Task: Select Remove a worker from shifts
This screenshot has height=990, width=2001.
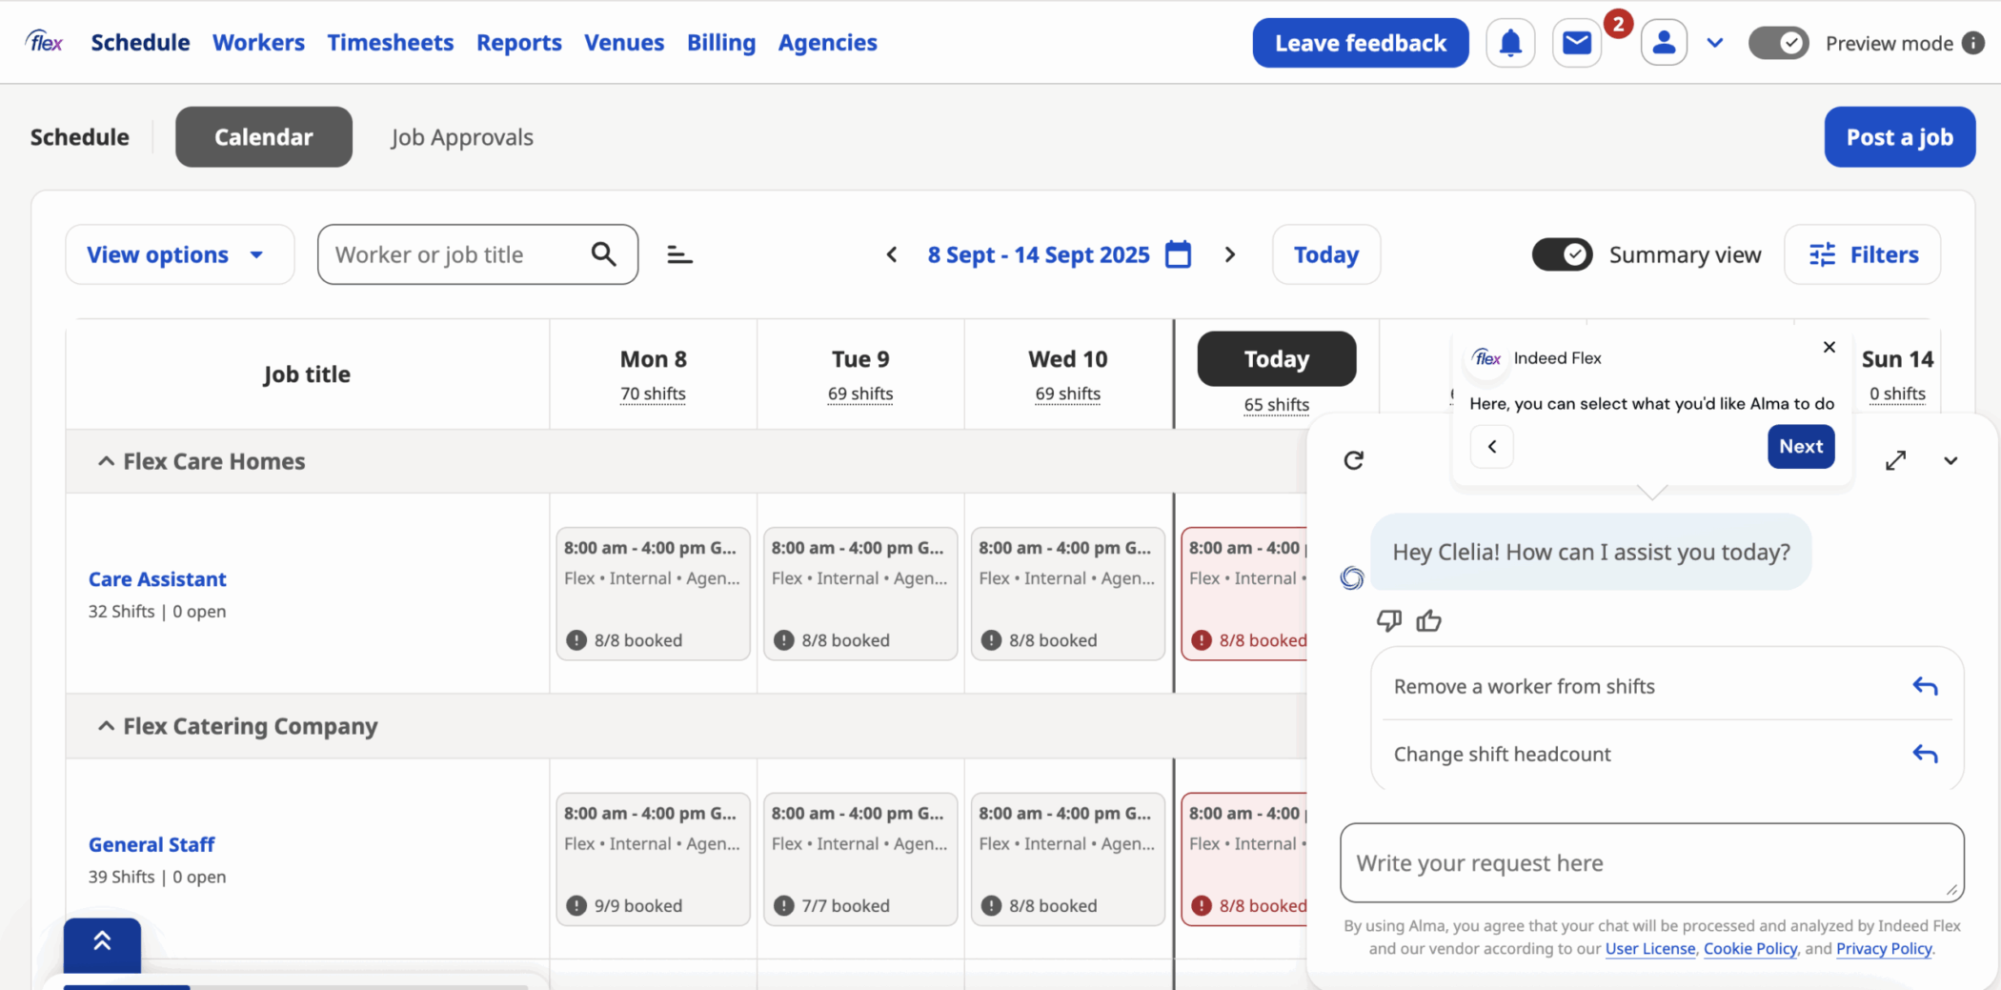Action: [1667, 686]
